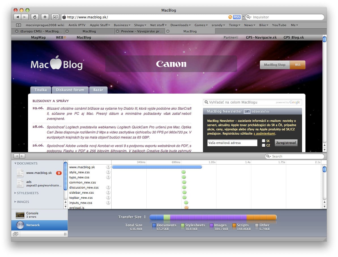Image resolution: width=338 pixels, height=257 pixels.
Task: Open the Console panel icon
Action: (20, 215)
